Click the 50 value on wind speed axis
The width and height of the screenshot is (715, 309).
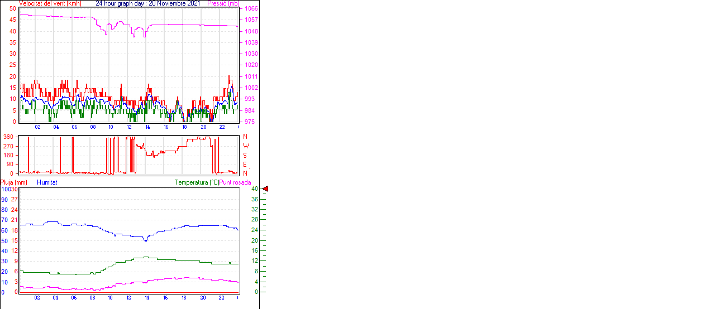pos(13,9)
